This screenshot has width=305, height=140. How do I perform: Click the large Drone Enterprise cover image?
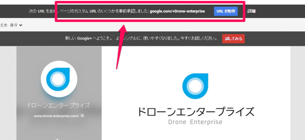196,93
